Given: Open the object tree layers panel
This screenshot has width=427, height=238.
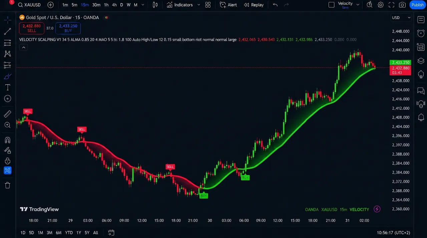Looking at the screenshot, I should [x=421, y=61].
